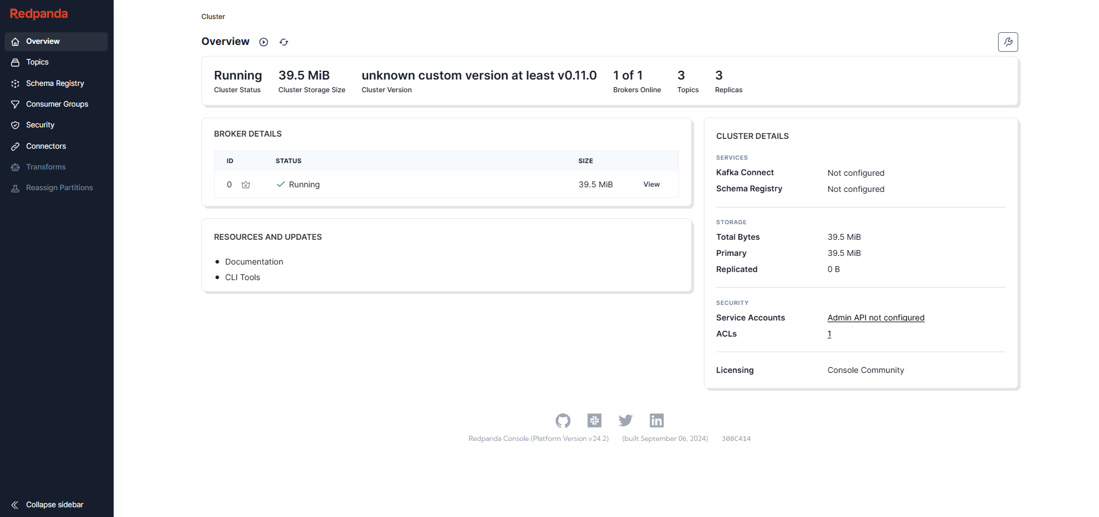Open the LinkedIn icon in the footer
Viewport: 1099px width, 517px height.
pos(657,421)
